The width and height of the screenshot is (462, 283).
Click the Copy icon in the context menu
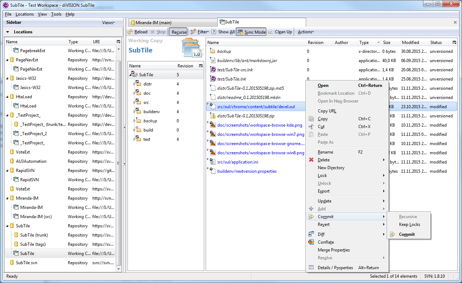click(311, 118)
